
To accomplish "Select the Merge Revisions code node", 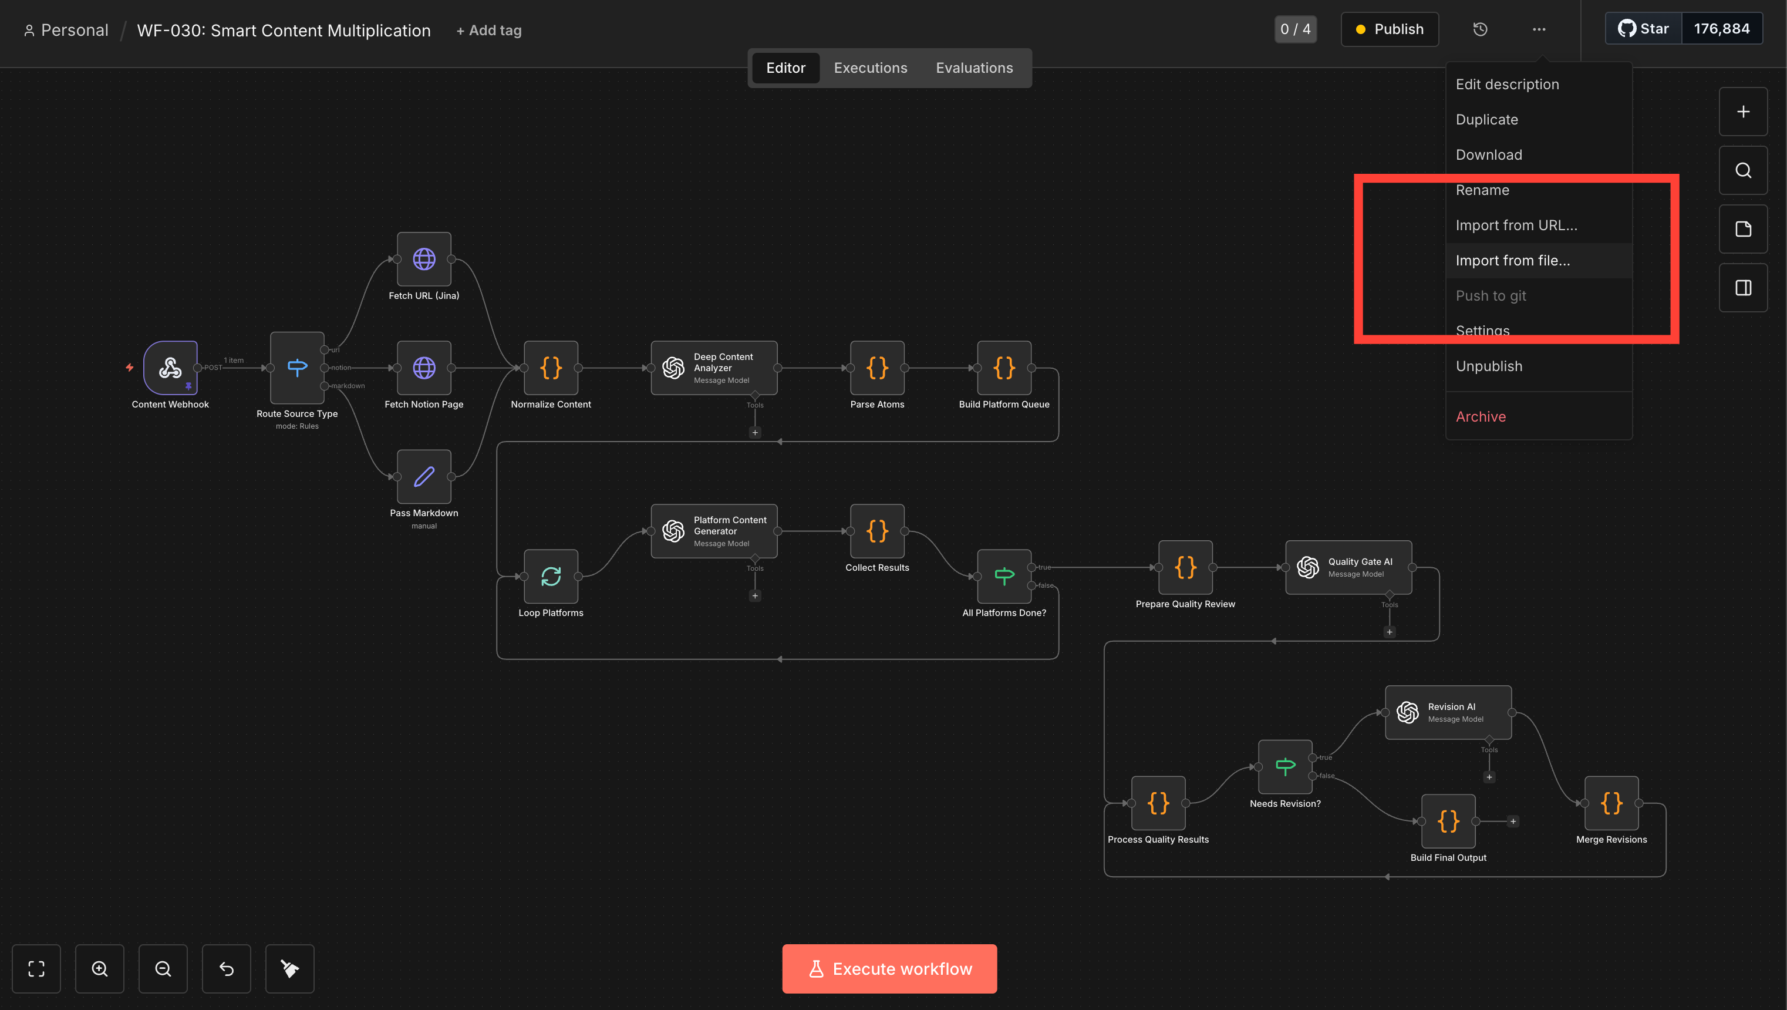I will [x=1611, y=803].
